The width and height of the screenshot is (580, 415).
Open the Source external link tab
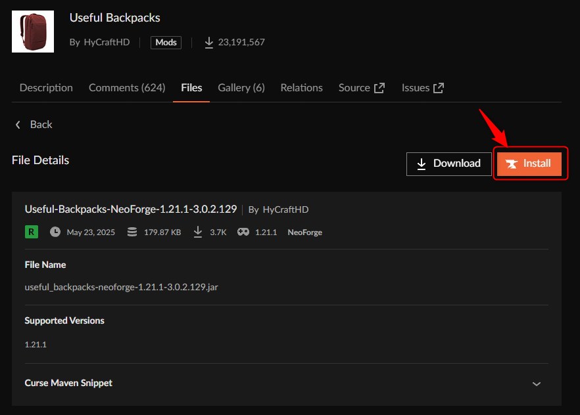point(362,87)
